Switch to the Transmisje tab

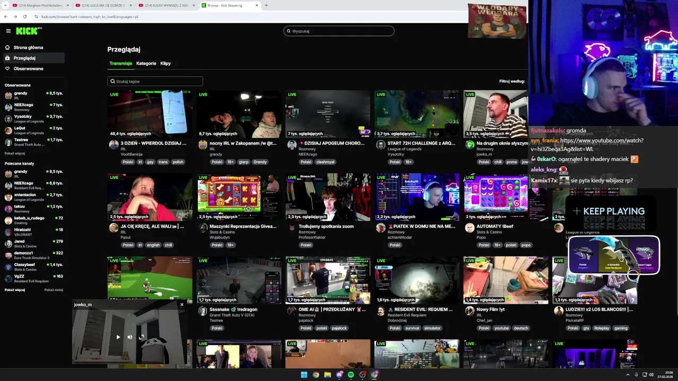point(121,63)
